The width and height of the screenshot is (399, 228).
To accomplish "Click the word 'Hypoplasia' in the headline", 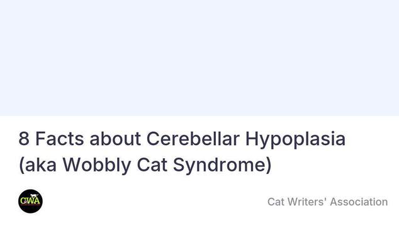I will point(295,139).
